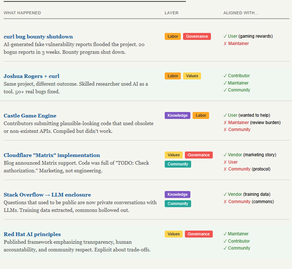292x269 pixels.
Task: Click the LAYER column header
Action: coord(172,13)
